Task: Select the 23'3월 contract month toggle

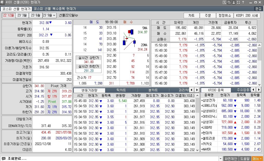Action: tap(22, 15)
